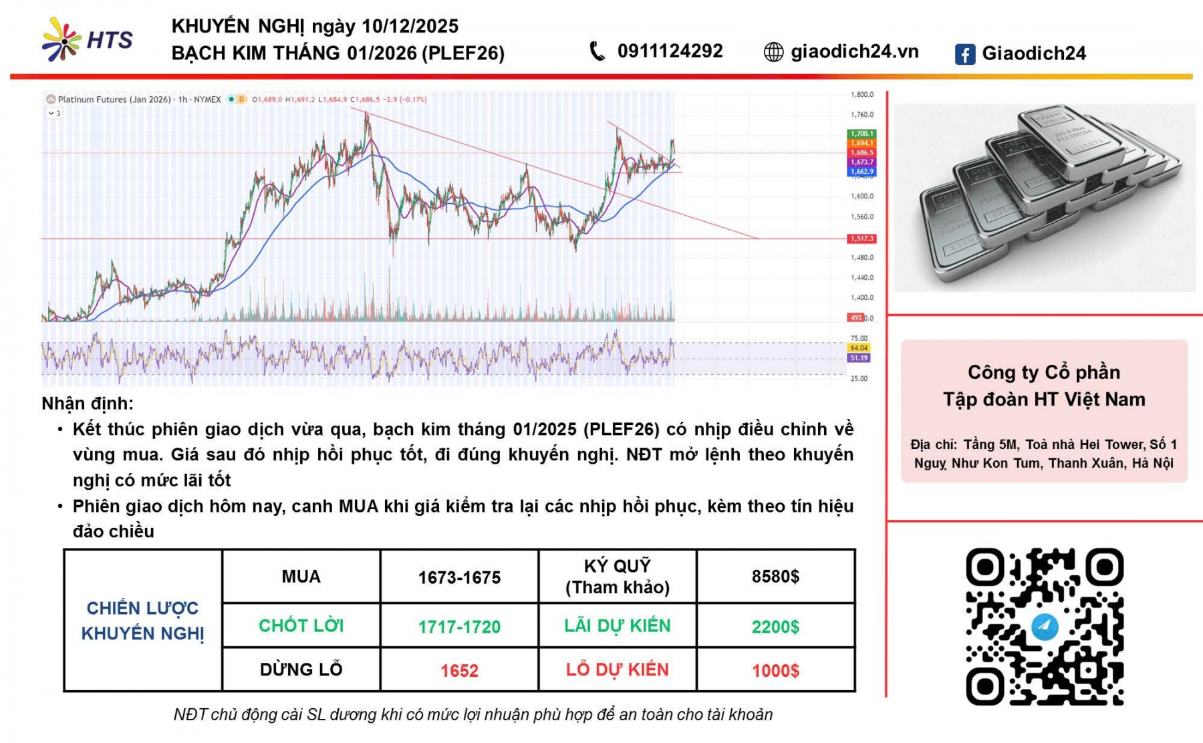Click the CHỐT LỜI row label

[x=301, y=626]
